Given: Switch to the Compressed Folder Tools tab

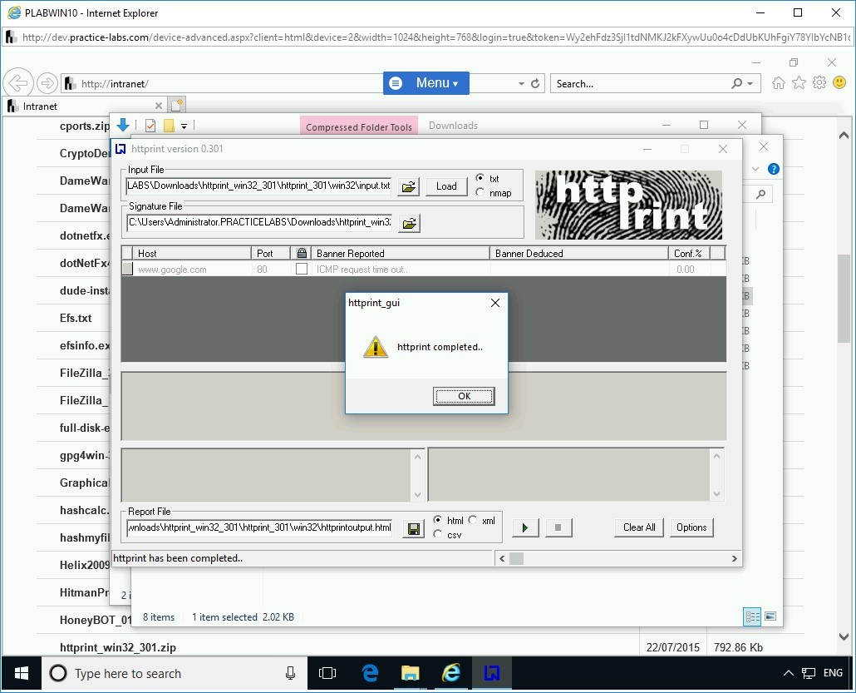Looking at the screenshot, I should pos(358,126).
